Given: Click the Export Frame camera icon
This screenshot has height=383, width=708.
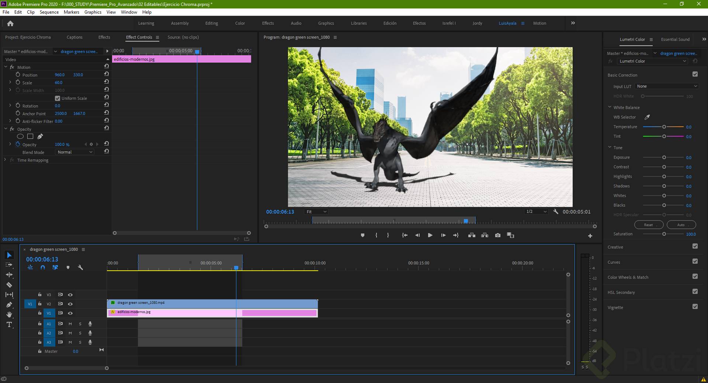Looking at the screenshot, I should point(498,235).
